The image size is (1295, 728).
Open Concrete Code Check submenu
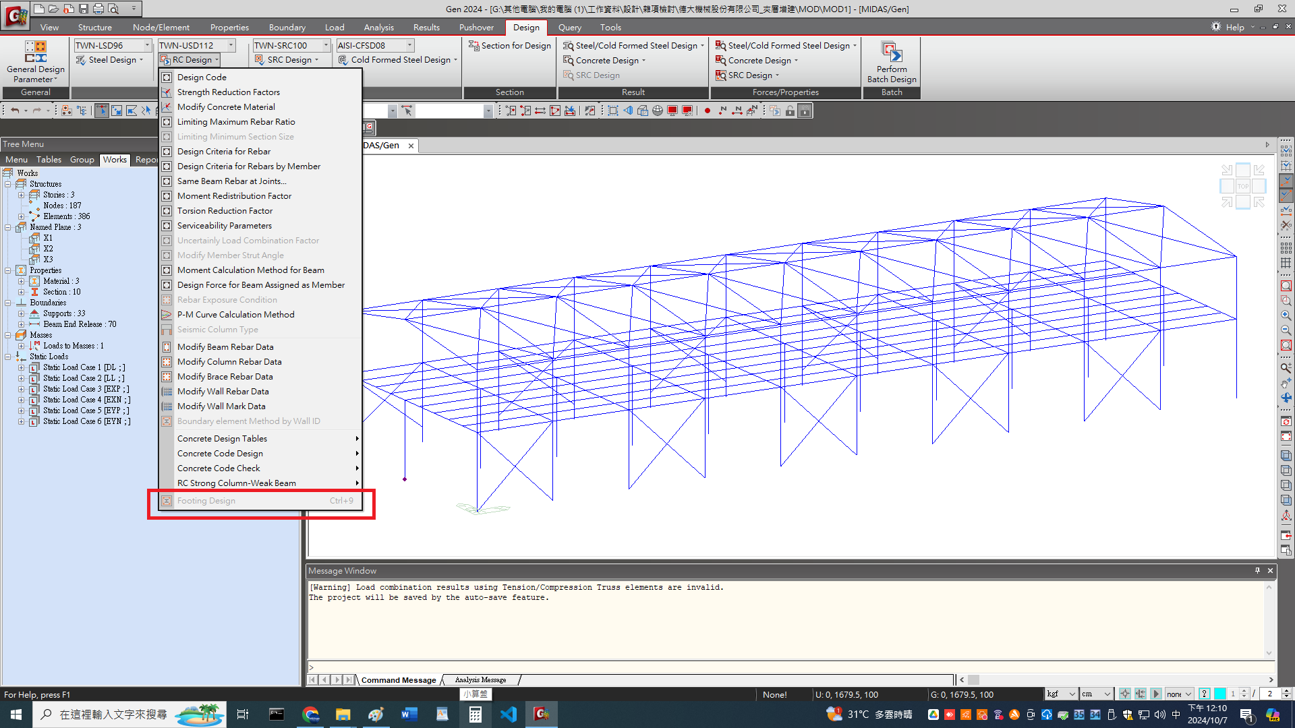click(x=260, y=468)
